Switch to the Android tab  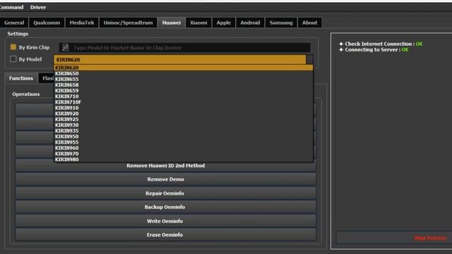coord(250,23)
